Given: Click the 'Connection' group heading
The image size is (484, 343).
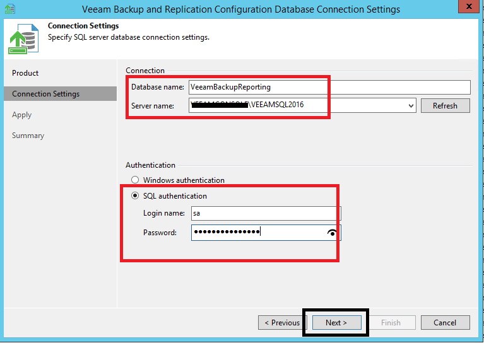Looking at the screenshot, I should pyautogui.click(x=145, y=71).
